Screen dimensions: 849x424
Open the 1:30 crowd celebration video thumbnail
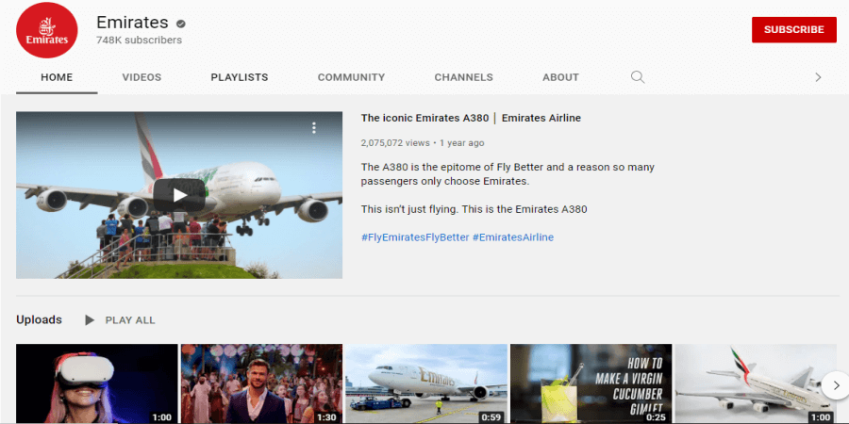point(261,384)
